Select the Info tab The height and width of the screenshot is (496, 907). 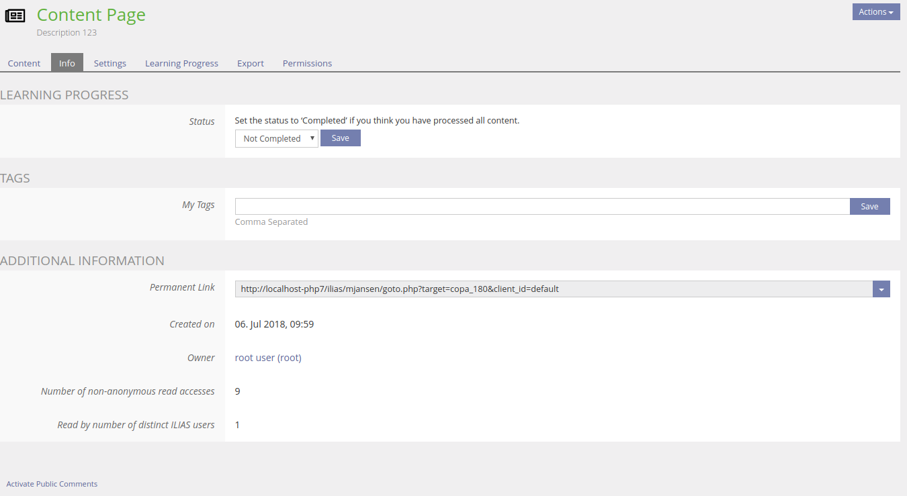coord(67,63)
